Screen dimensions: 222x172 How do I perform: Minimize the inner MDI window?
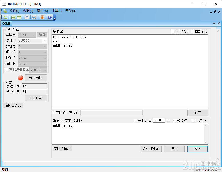(211, 12)
